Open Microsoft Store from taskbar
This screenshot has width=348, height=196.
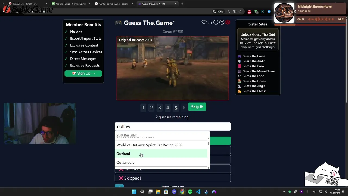coord(166,192)
